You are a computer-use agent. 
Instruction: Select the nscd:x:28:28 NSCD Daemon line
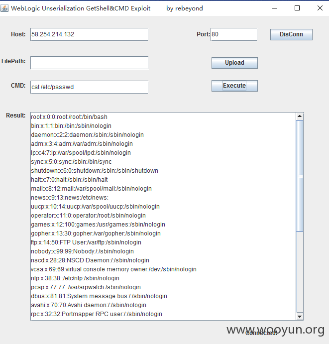pyautogui.click(x=90, y=260)
